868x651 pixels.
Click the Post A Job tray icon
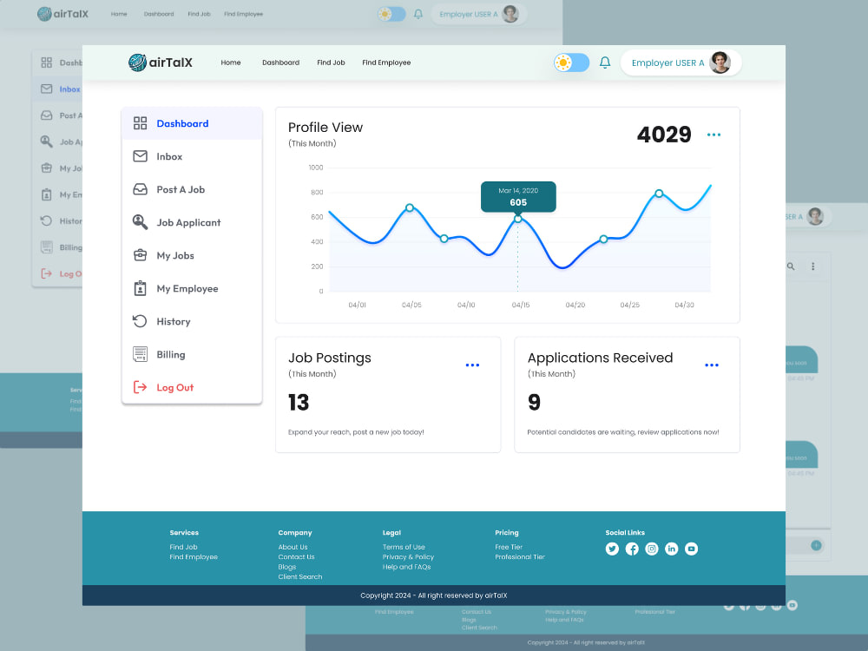(140, 189)
